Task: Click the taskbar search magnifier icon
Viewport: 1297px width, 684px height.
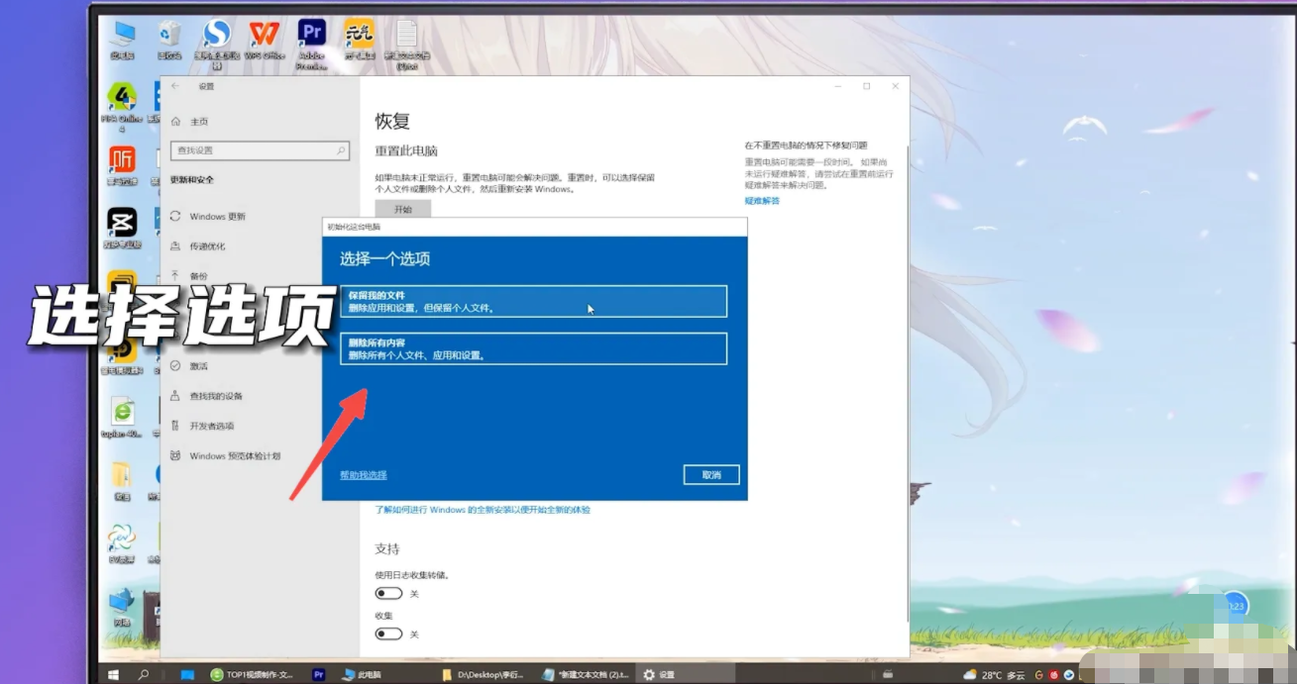Action: coord(144,674)
